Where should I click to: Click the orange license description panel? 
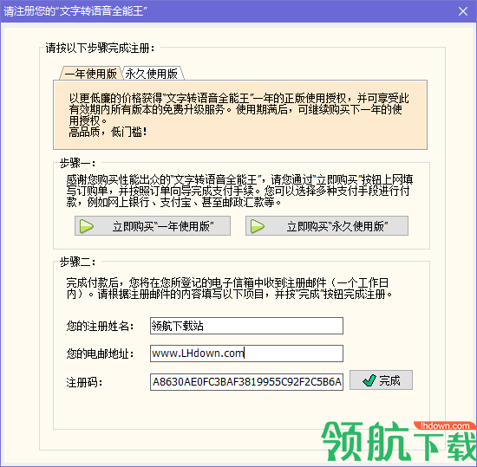click(240, 115)
